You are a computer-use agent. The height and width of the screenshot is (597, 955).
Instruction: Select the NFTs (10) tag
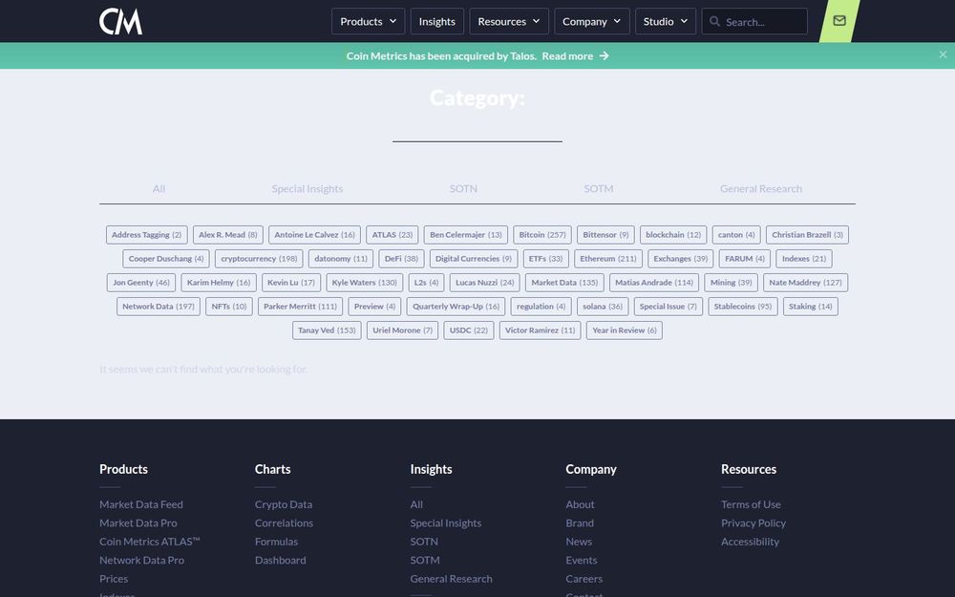pos(229,307)
